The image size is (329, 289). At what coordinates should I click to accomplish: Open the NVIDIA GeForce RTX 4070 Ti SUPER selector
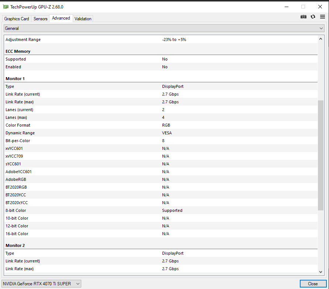[41, 284]
